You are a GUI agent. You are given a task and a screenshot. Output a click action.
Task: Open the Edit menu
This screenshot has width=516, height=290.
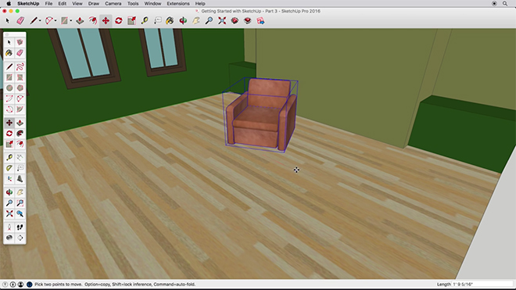(63, 4)
